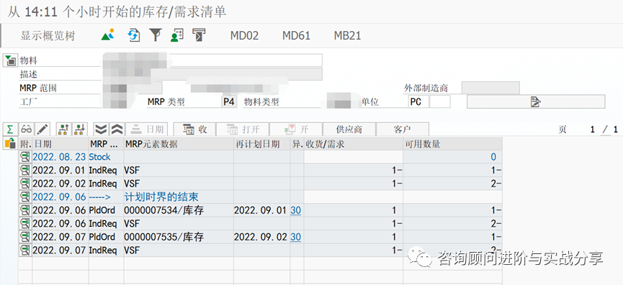Open details icon for 2022.09.02 IndReq row
The height and width of the screenshot is (285, 623).
25,184
